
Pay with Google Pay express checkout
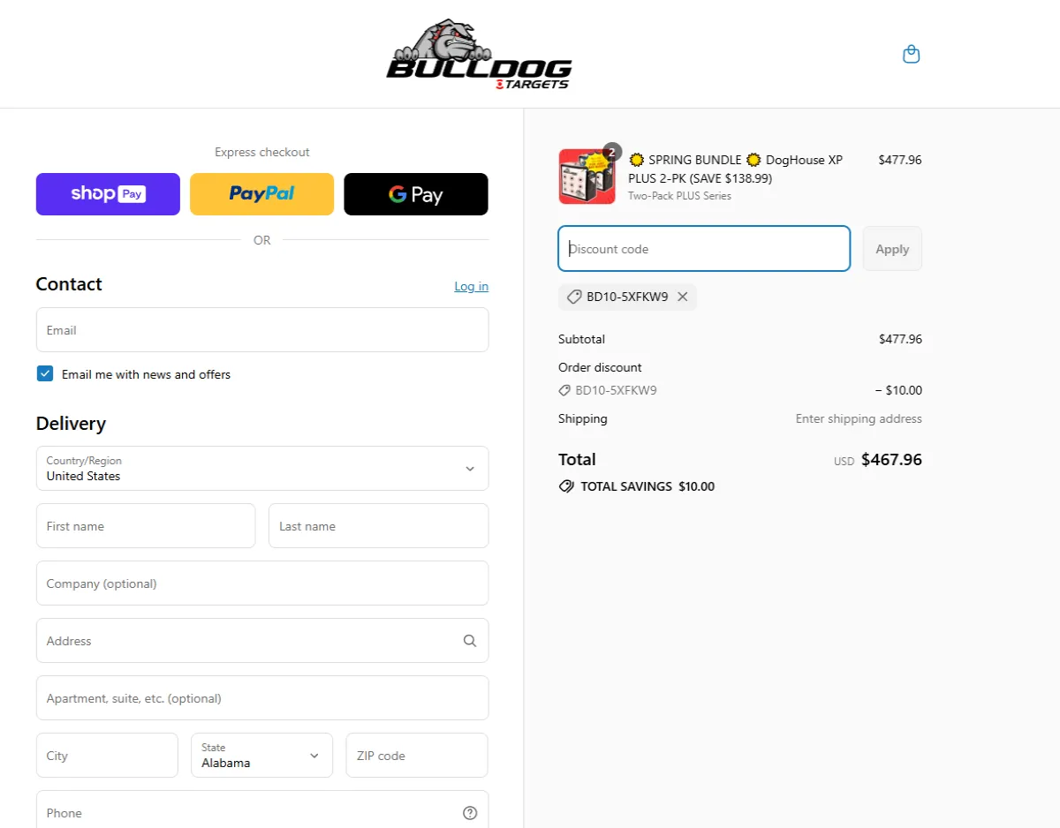click(x=416, y=194)
